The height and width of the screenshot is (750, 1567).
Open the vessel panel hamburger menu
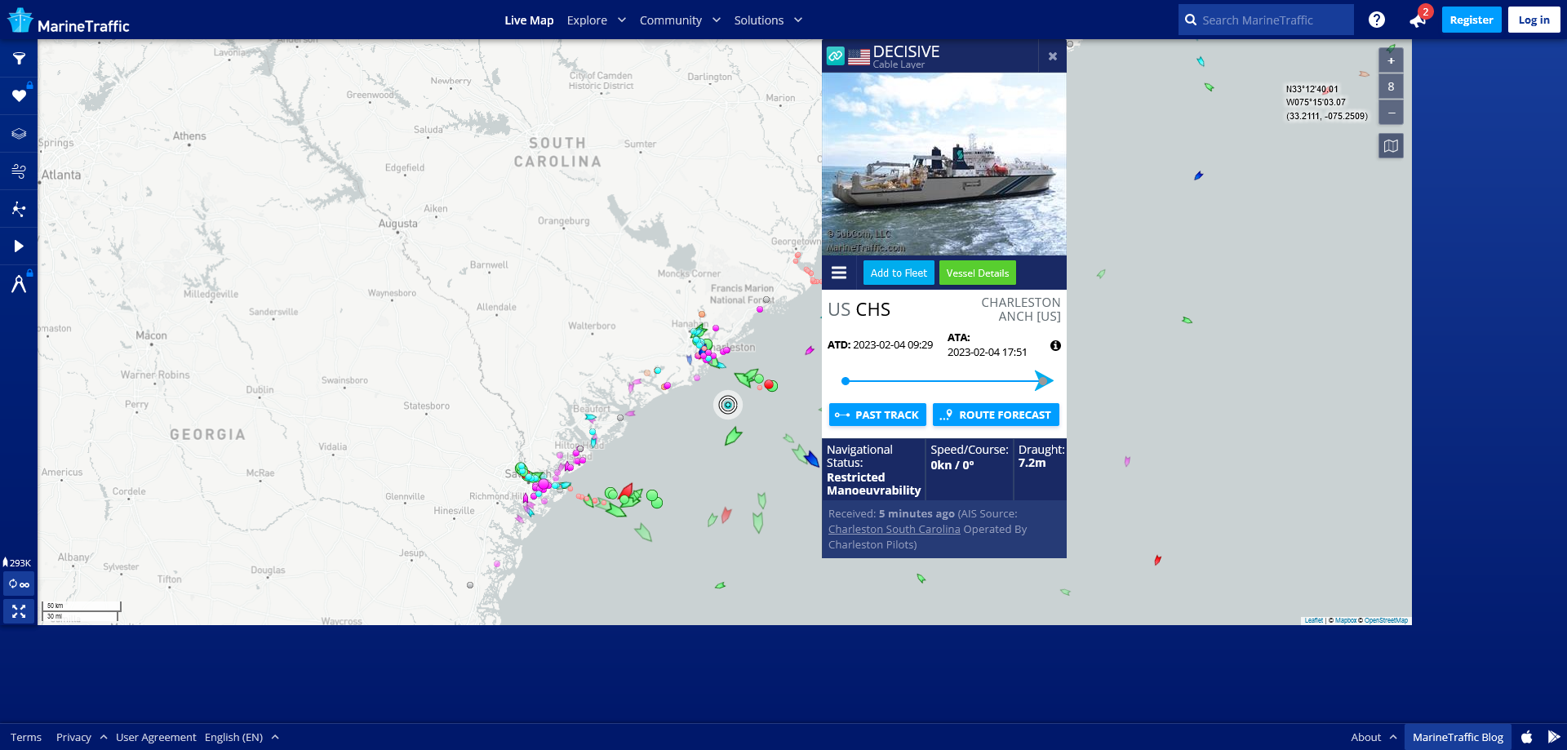pyautogui.click(x=839, y=273)
